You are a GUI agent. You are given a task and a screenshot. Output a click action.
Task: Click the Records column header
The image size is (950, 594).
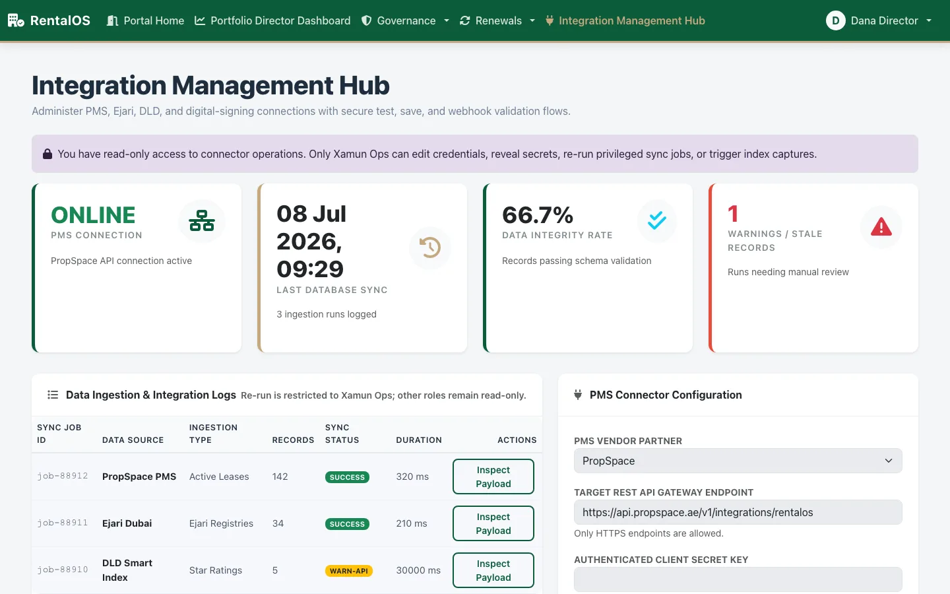pos(293,440)
